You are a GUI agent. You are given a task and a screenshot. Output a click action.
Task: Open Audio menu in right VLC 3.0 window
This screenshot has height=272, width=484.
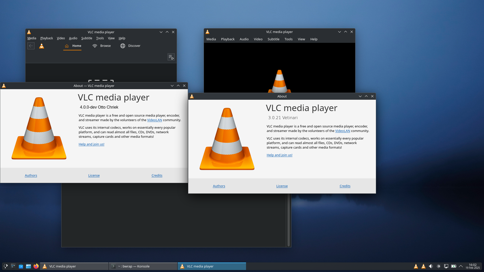point(244,39)
